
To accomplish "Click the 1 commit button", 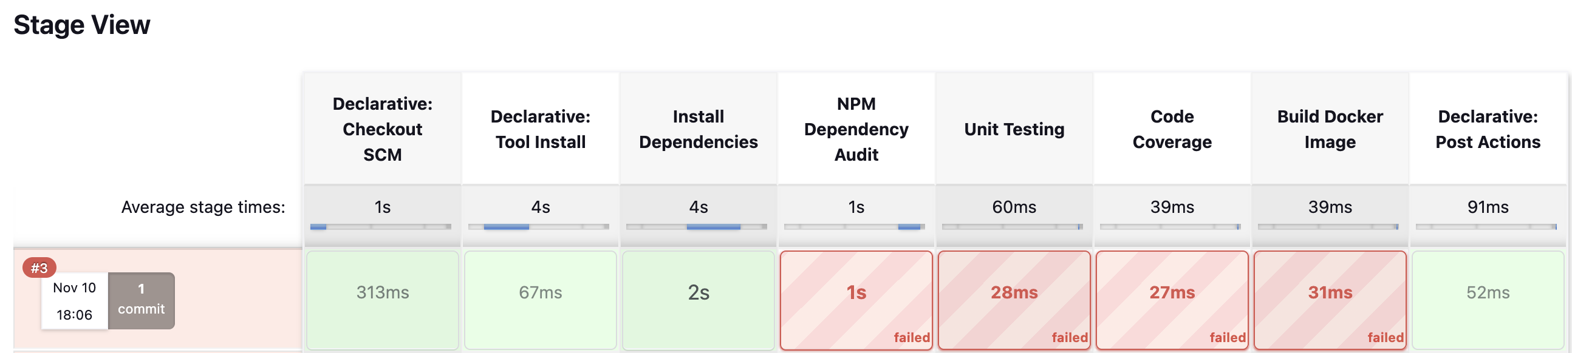I will [x=141, y=300].
